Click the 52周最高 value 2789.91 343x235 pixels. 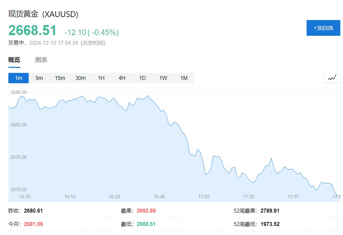[270, 211]
